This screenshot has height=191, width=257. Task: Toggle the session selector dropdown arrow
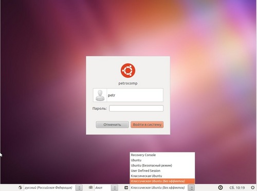click(191, 188)
